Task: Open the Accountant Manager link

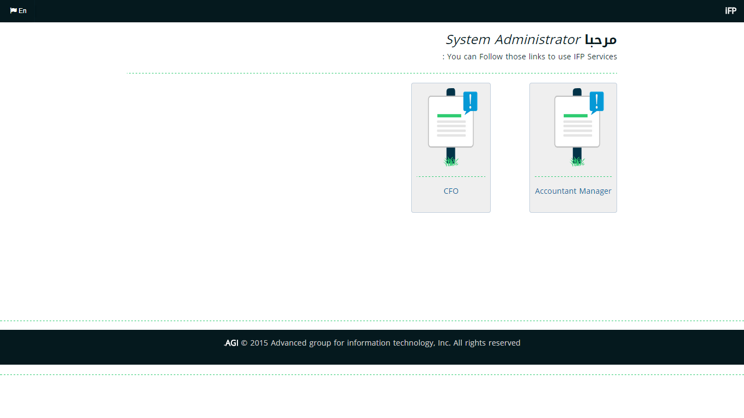Action: pyautogui.click(x=573, y=191)
